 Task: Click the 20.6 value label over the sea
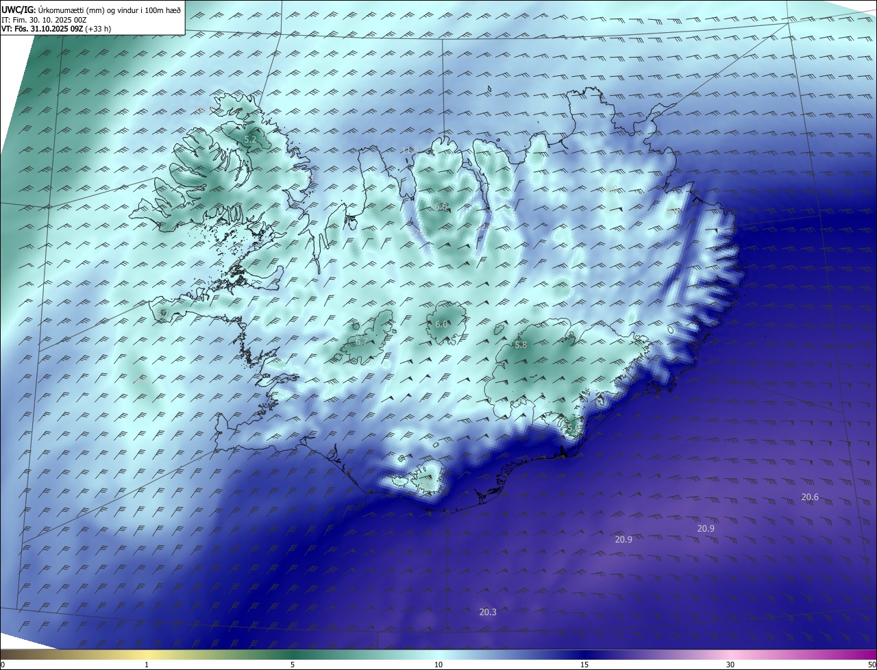pos(810,497)
